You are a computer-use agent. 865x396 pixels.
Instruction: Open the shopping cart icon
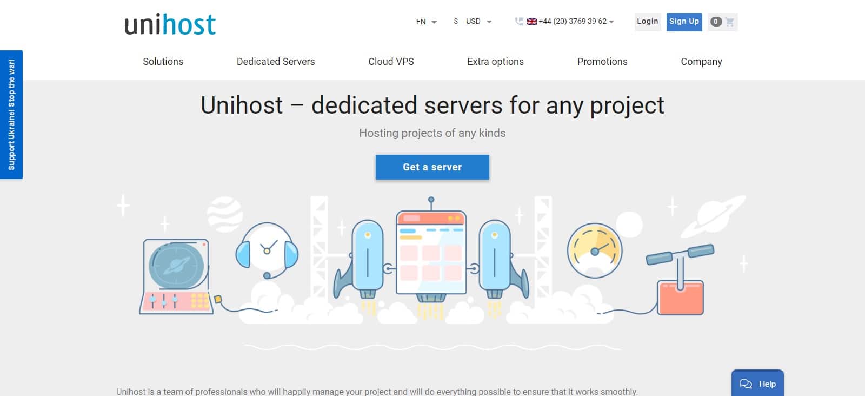(x=730, y=22)
